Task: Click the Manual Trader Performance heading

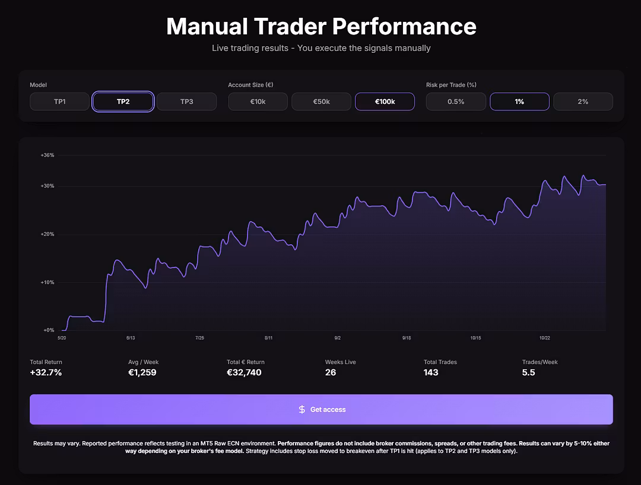Action: click(x=321, y=27)
